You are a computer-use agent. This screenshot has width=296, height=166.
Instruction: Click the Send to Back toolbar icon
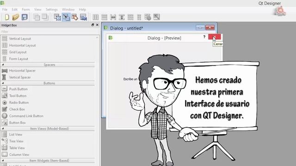(x=36, y=17)
